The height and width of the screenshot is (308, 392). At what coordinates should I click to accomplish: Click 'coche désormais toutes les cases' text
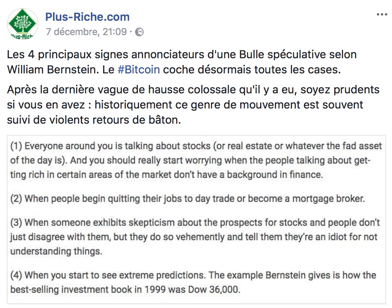point(252,69)
